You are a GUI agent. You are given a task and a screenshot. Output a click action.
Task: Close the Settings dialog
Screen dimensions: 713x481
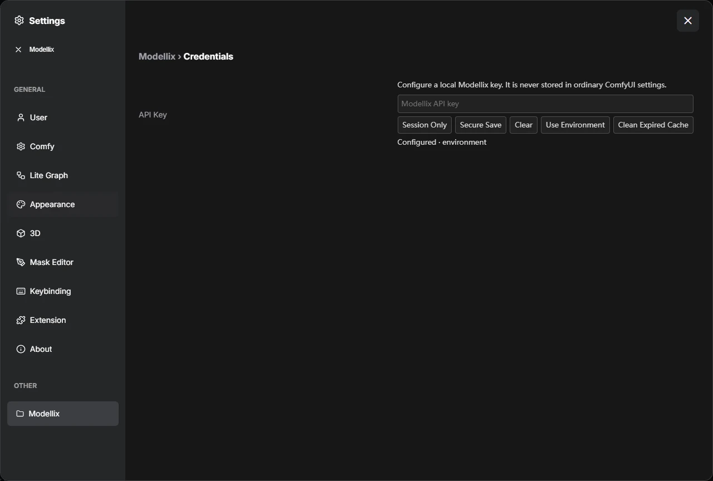pos(688,21)
